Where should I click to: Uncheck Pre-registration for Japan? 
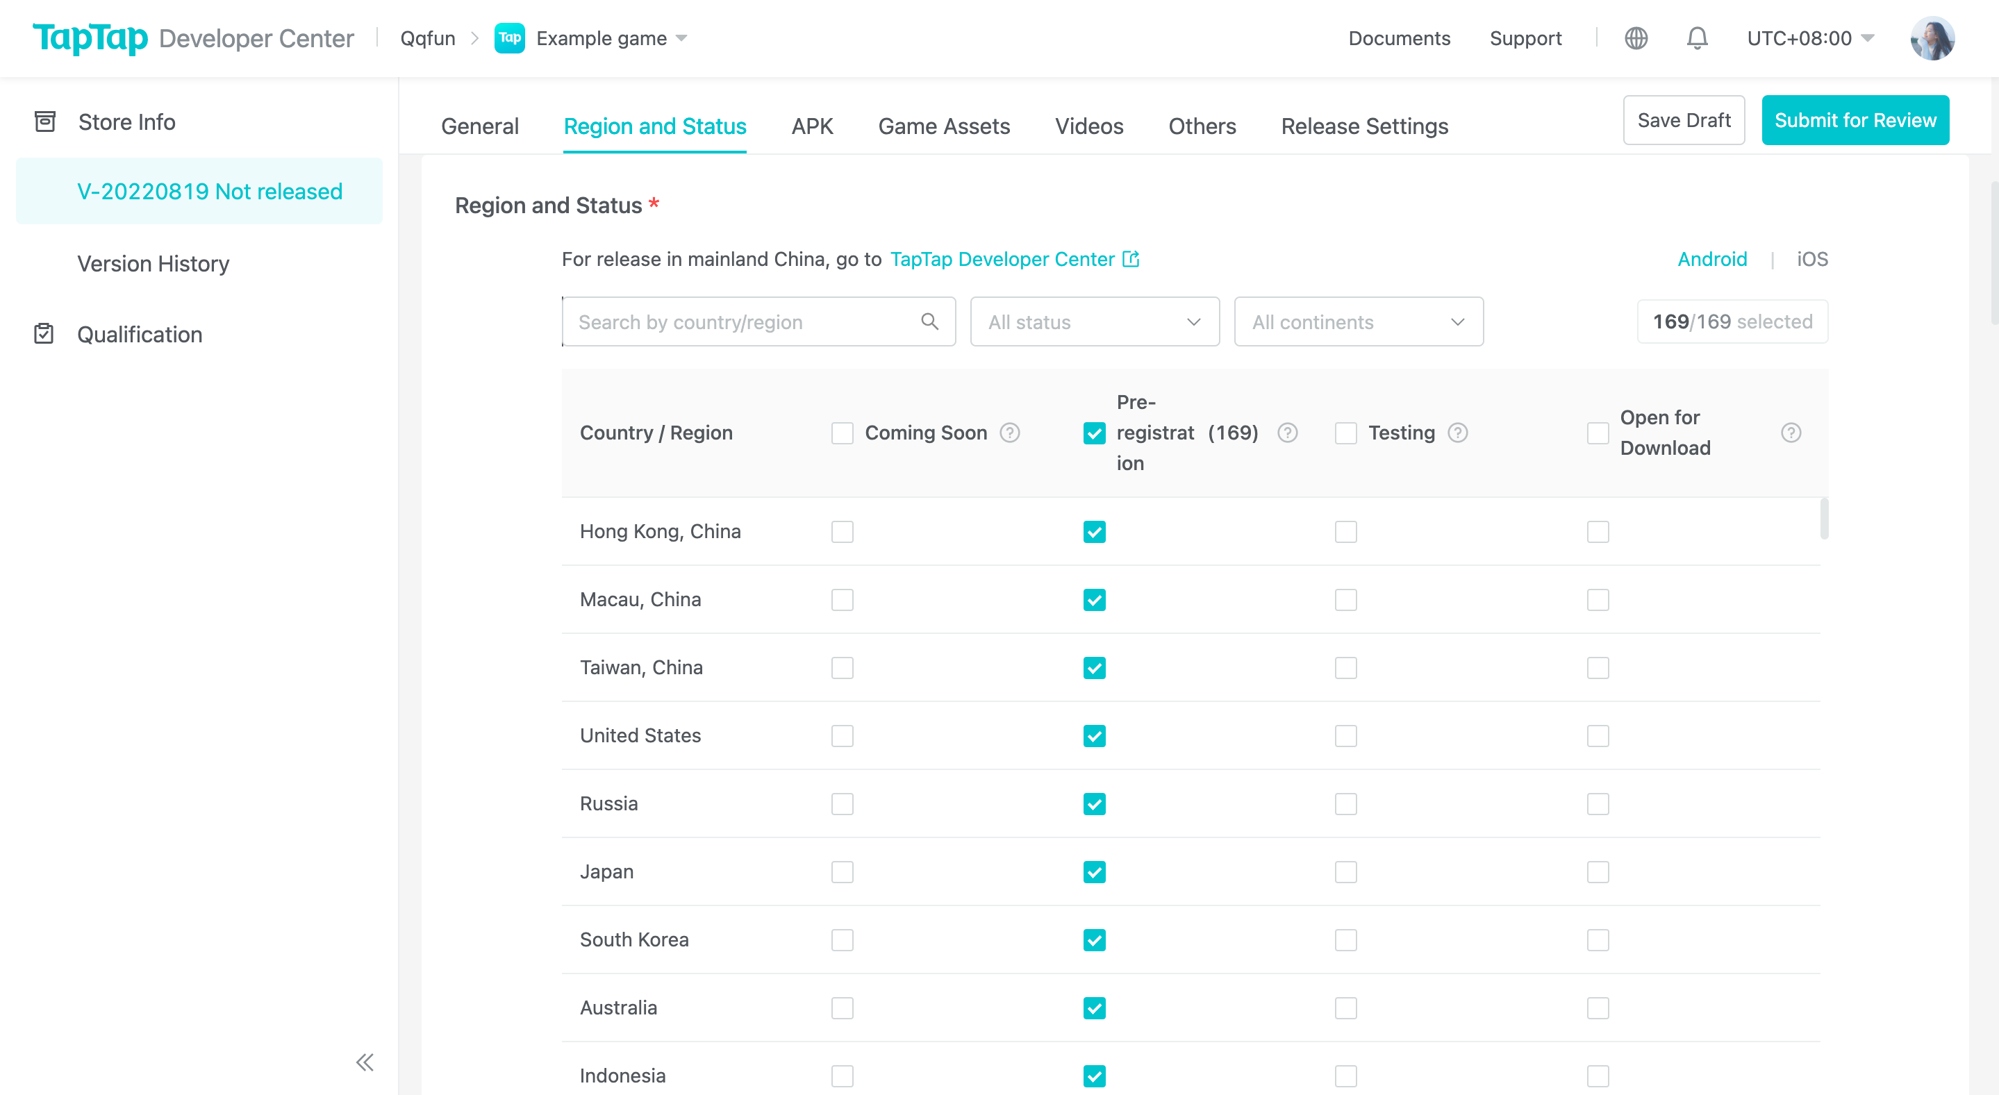click(x=1094, y=871)
